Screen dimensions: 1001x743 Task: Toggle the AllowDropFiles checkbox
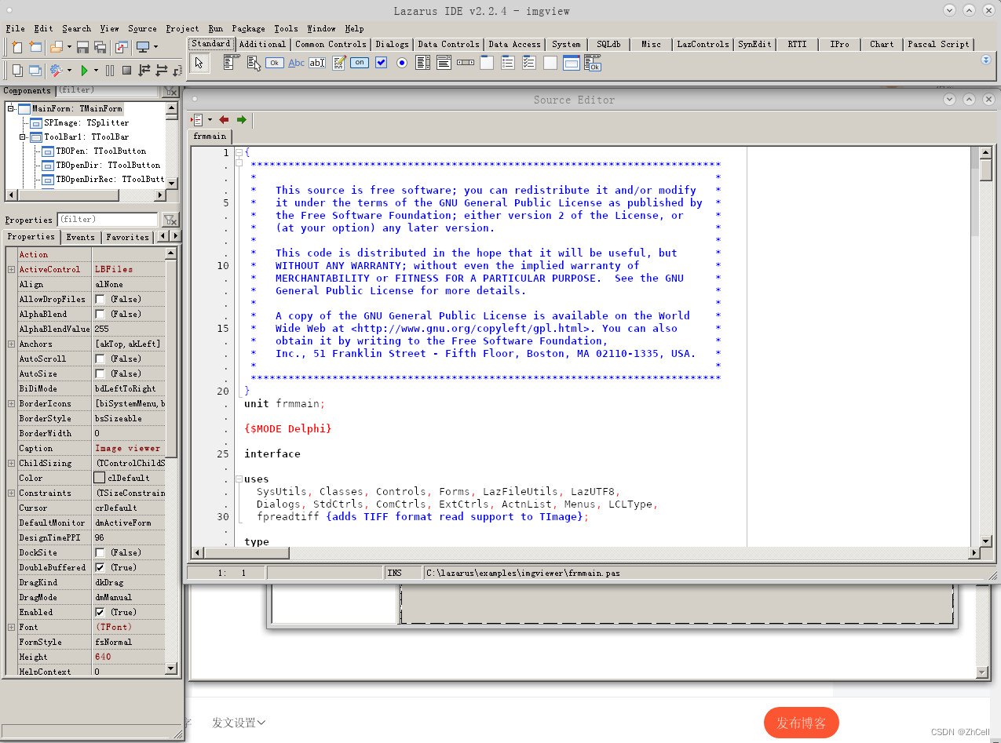100,299
